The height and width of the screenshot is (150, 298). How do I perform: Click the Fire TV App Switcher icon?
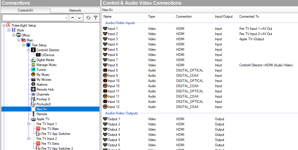pyautogui.click(x=38, y=134)
